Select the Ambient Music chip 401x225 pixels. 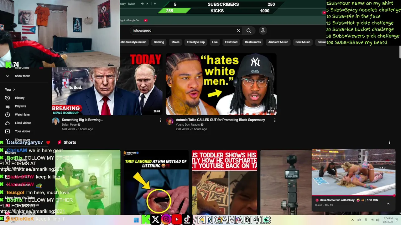(x=278, y=42)
